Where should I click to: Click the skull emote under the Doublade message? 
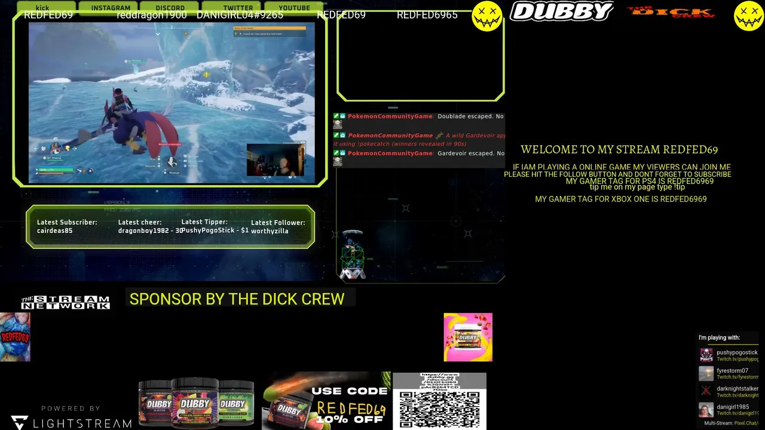[338, 124]
